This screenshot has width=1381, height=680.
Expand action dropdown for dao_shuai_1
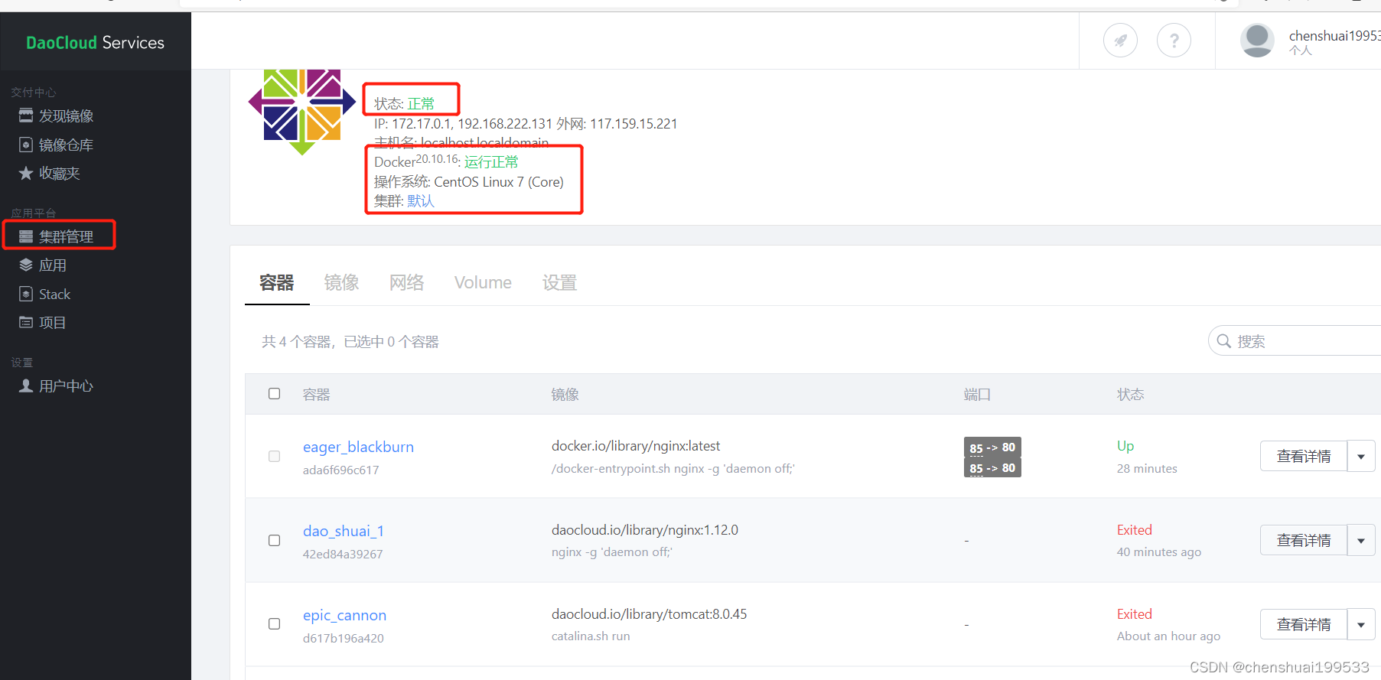(1361, 541)
